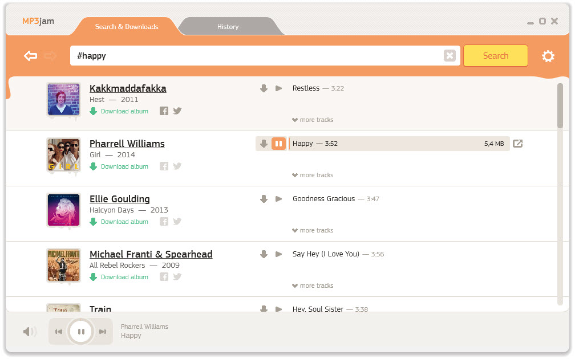575x359 pixels.
Task: Select the Restless track title
Action: pos(306,88)
